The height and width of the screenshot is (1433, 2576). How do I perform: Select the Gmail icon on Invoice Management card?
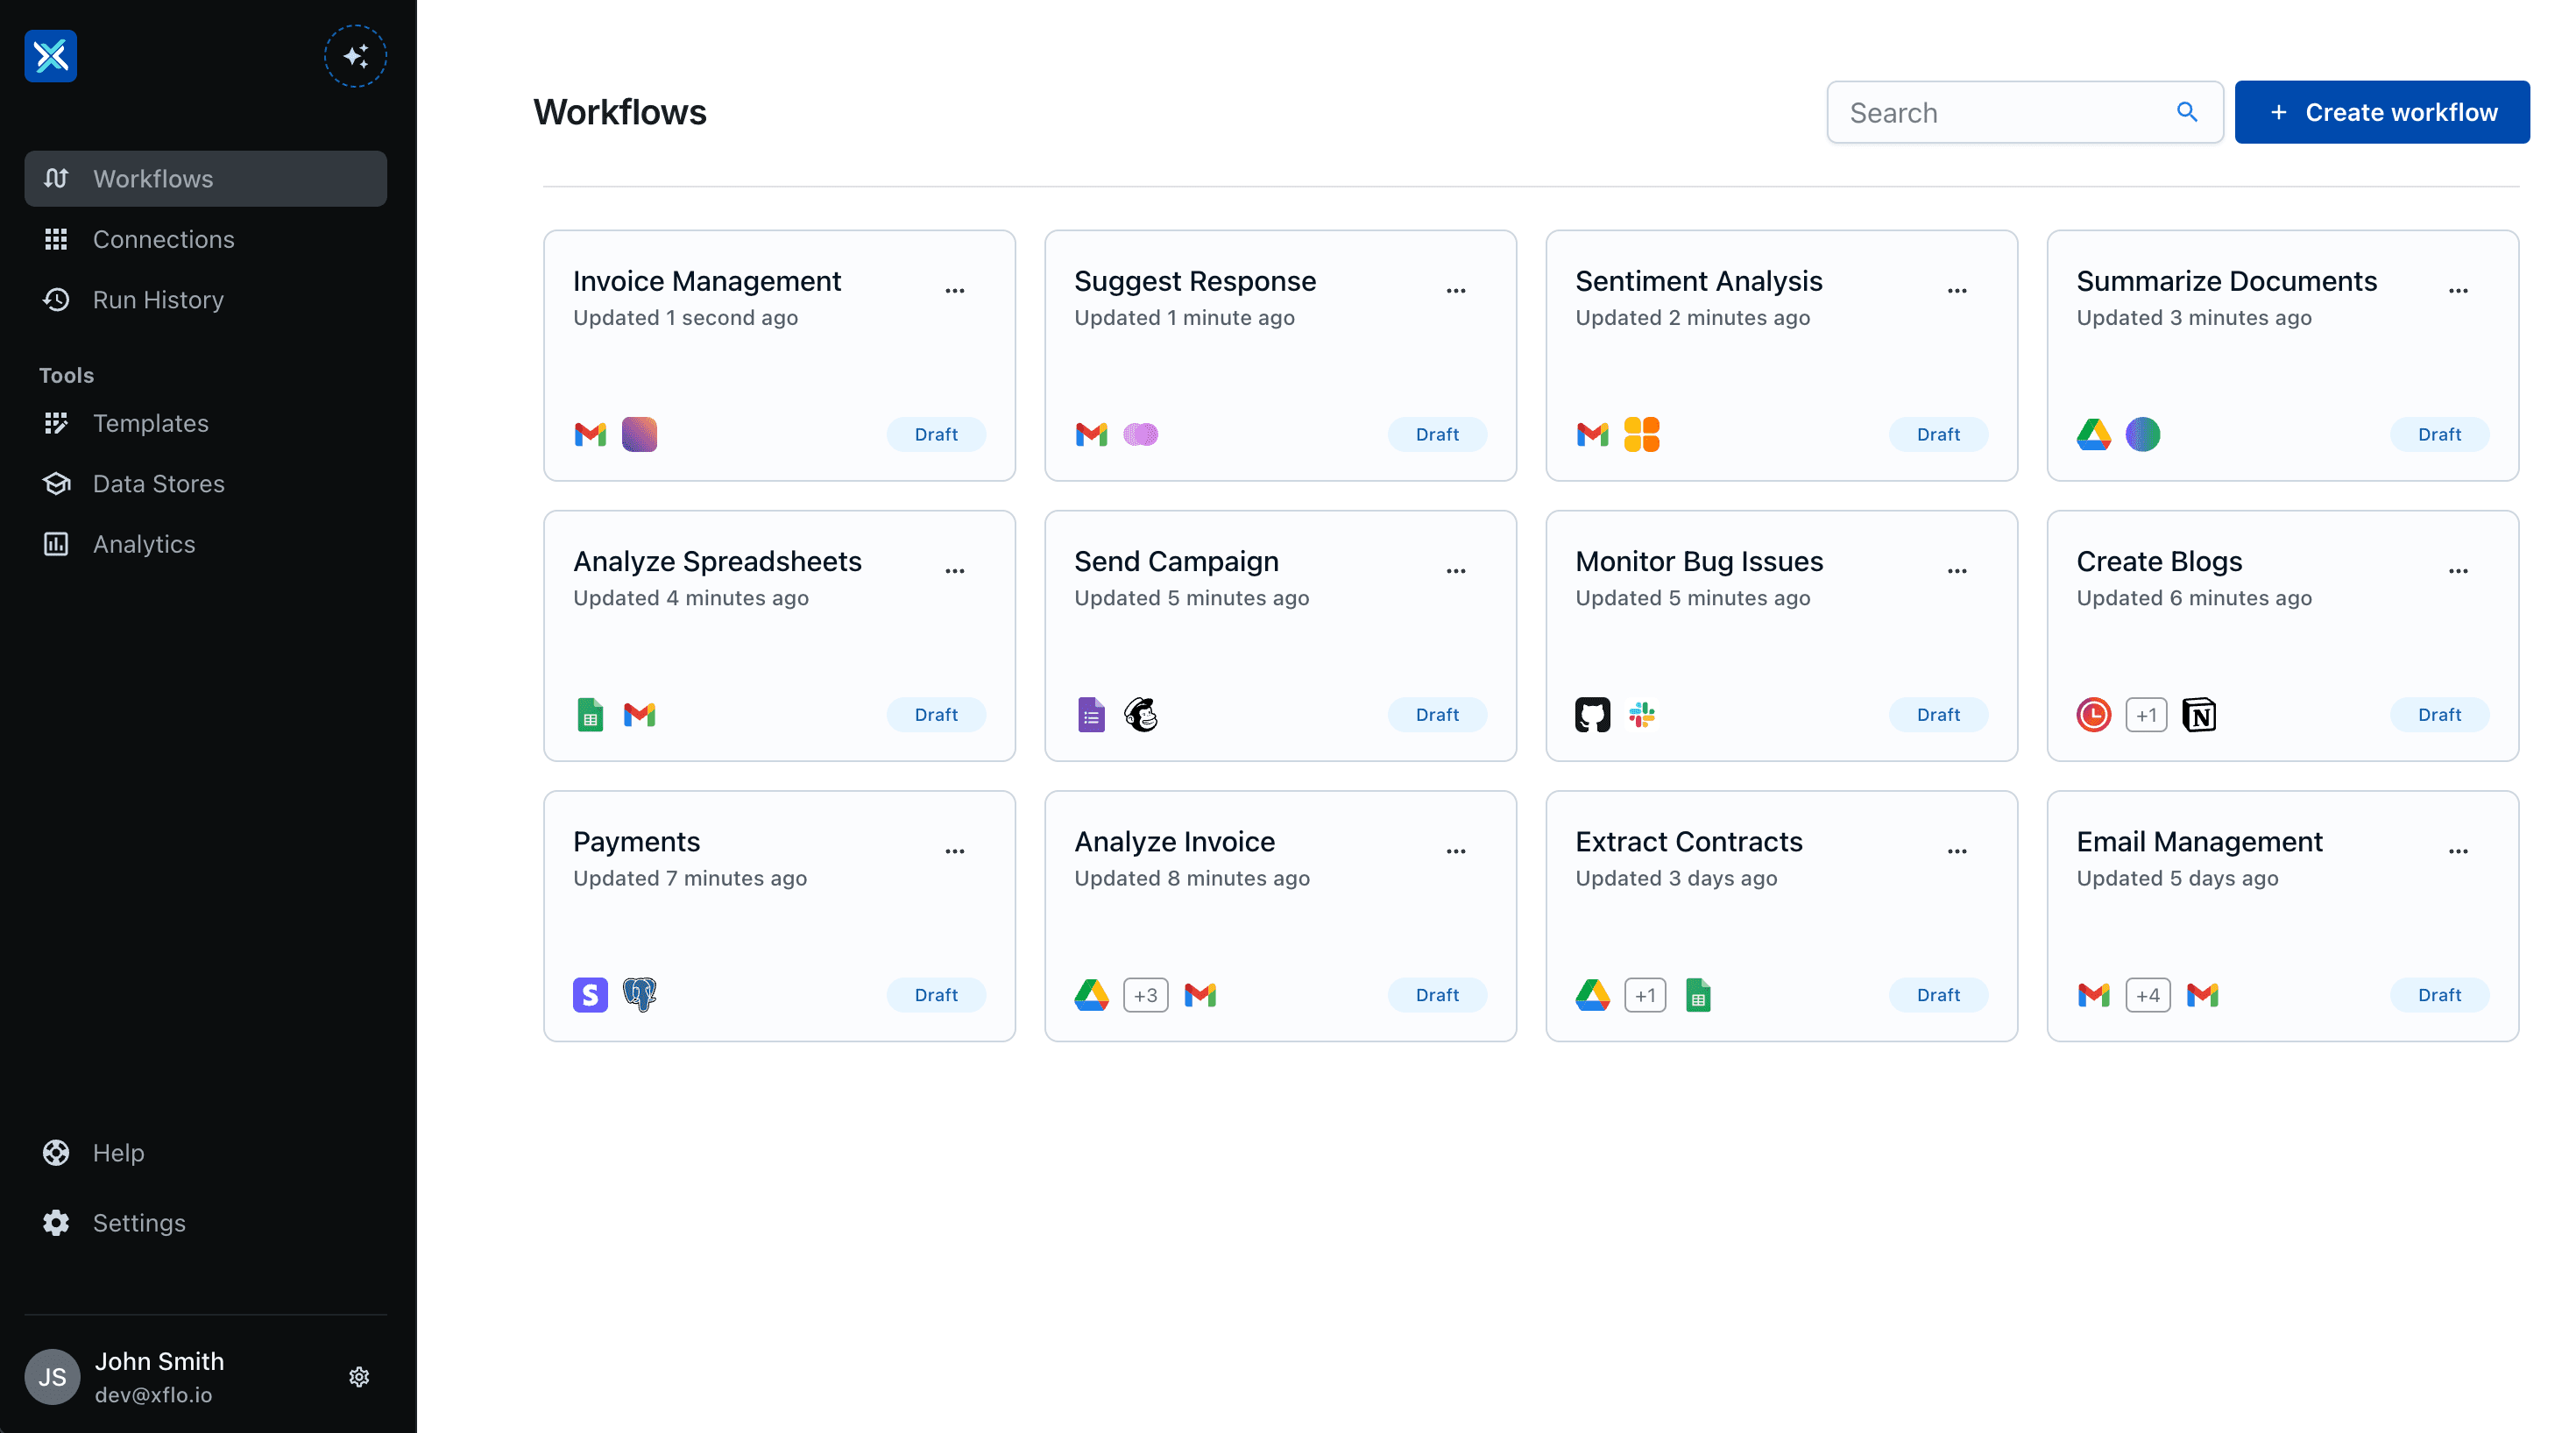(590, 434)
